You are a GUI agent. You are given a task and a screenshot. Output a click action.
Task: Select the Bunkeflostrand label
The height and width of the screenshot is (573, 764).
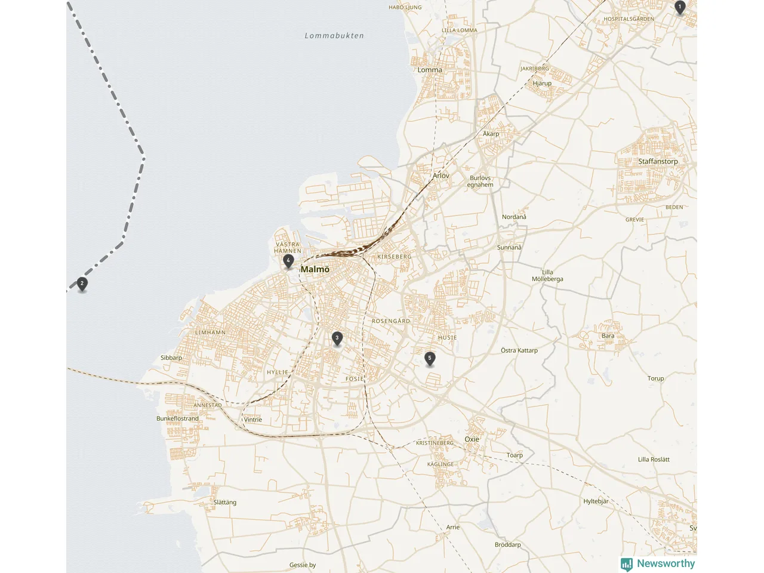pos(177,418)
